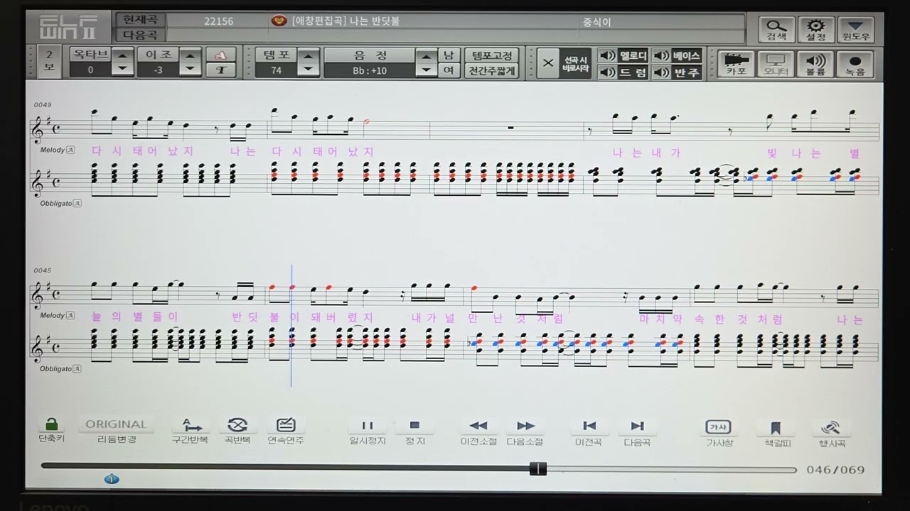This screenshot has height=511, width=910.
Task: Select 남 male voice key
Action: (449, 55)
